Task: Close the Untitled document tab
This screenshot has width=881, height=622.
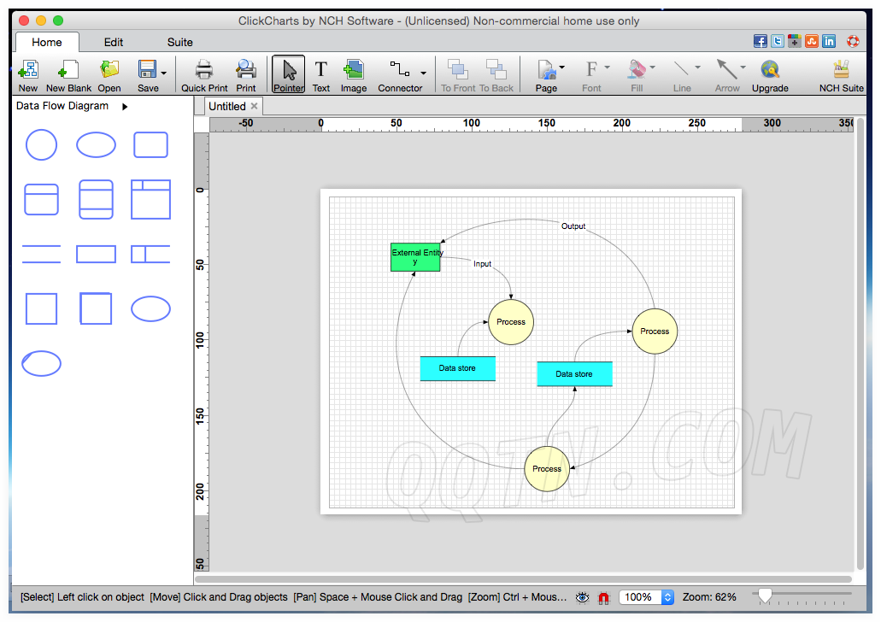Action: (x=254, y=106)
